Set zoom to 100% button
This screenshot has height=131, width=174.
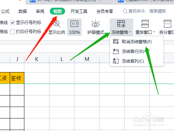pyautogui.click(x=74, y=27)
